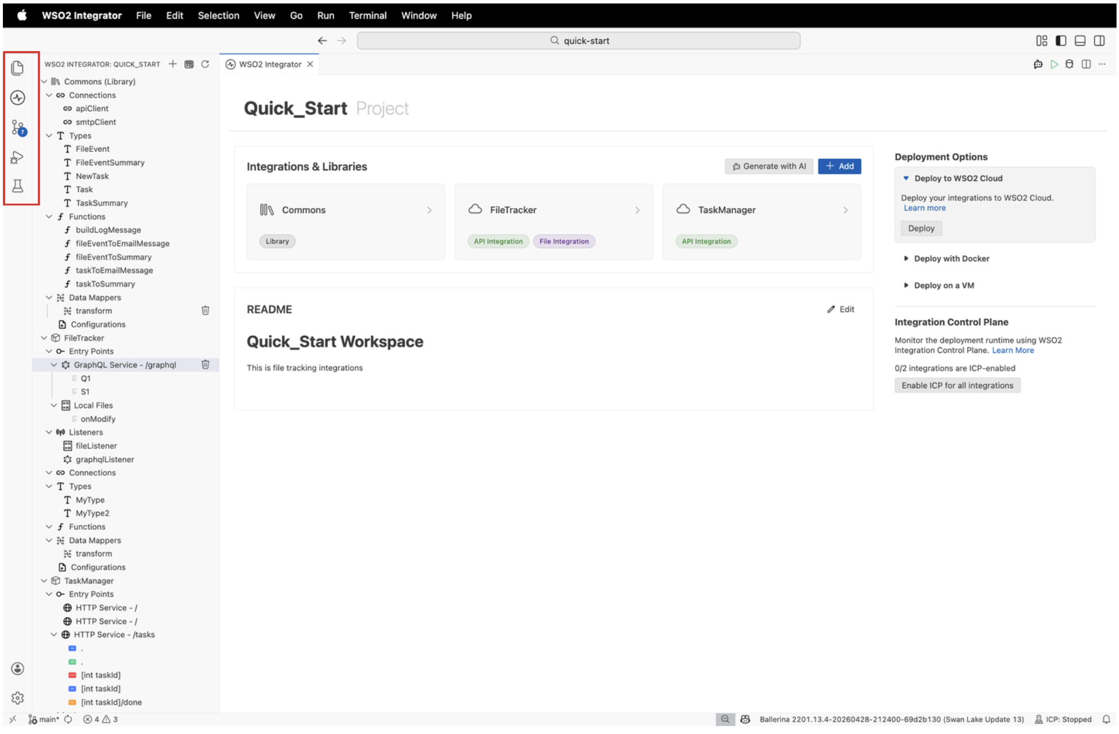
Task: Toggle the primary side bar layout icon
Action: 1061,41
